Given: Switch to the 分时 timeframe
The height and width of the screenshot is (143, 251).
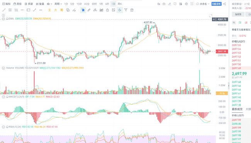Looking at the screenshot, I should [x=94, y=4].
